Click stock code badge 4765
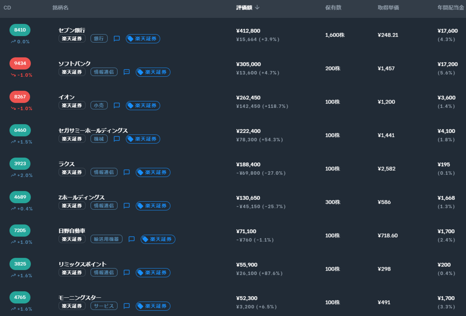The image size is (466, 316). 20,297
